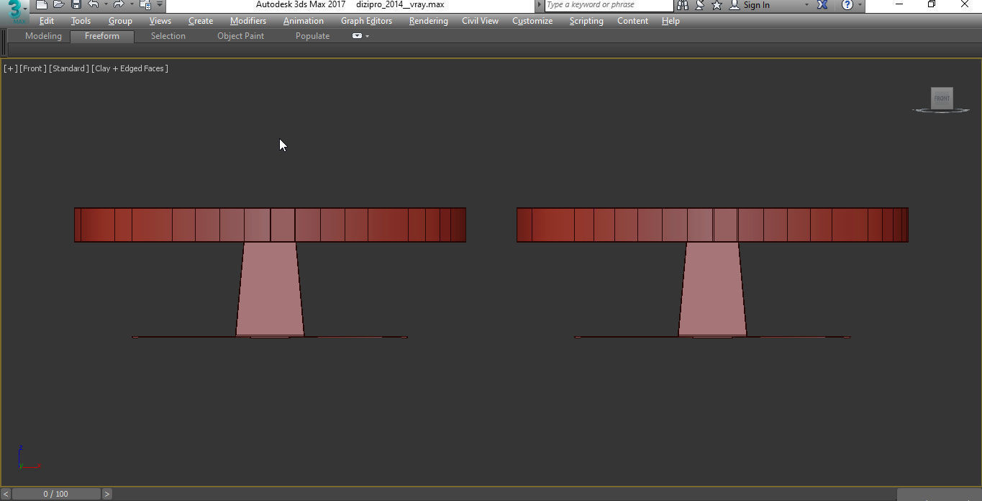
Task: Expand the ribbon display options arrow
Action: pyautogui.click(x=367, y=36)
